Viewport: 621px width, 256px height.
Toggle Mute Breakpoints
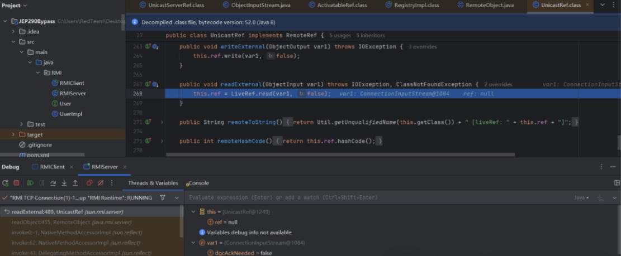pyautogui.click(x=101, y=183)
